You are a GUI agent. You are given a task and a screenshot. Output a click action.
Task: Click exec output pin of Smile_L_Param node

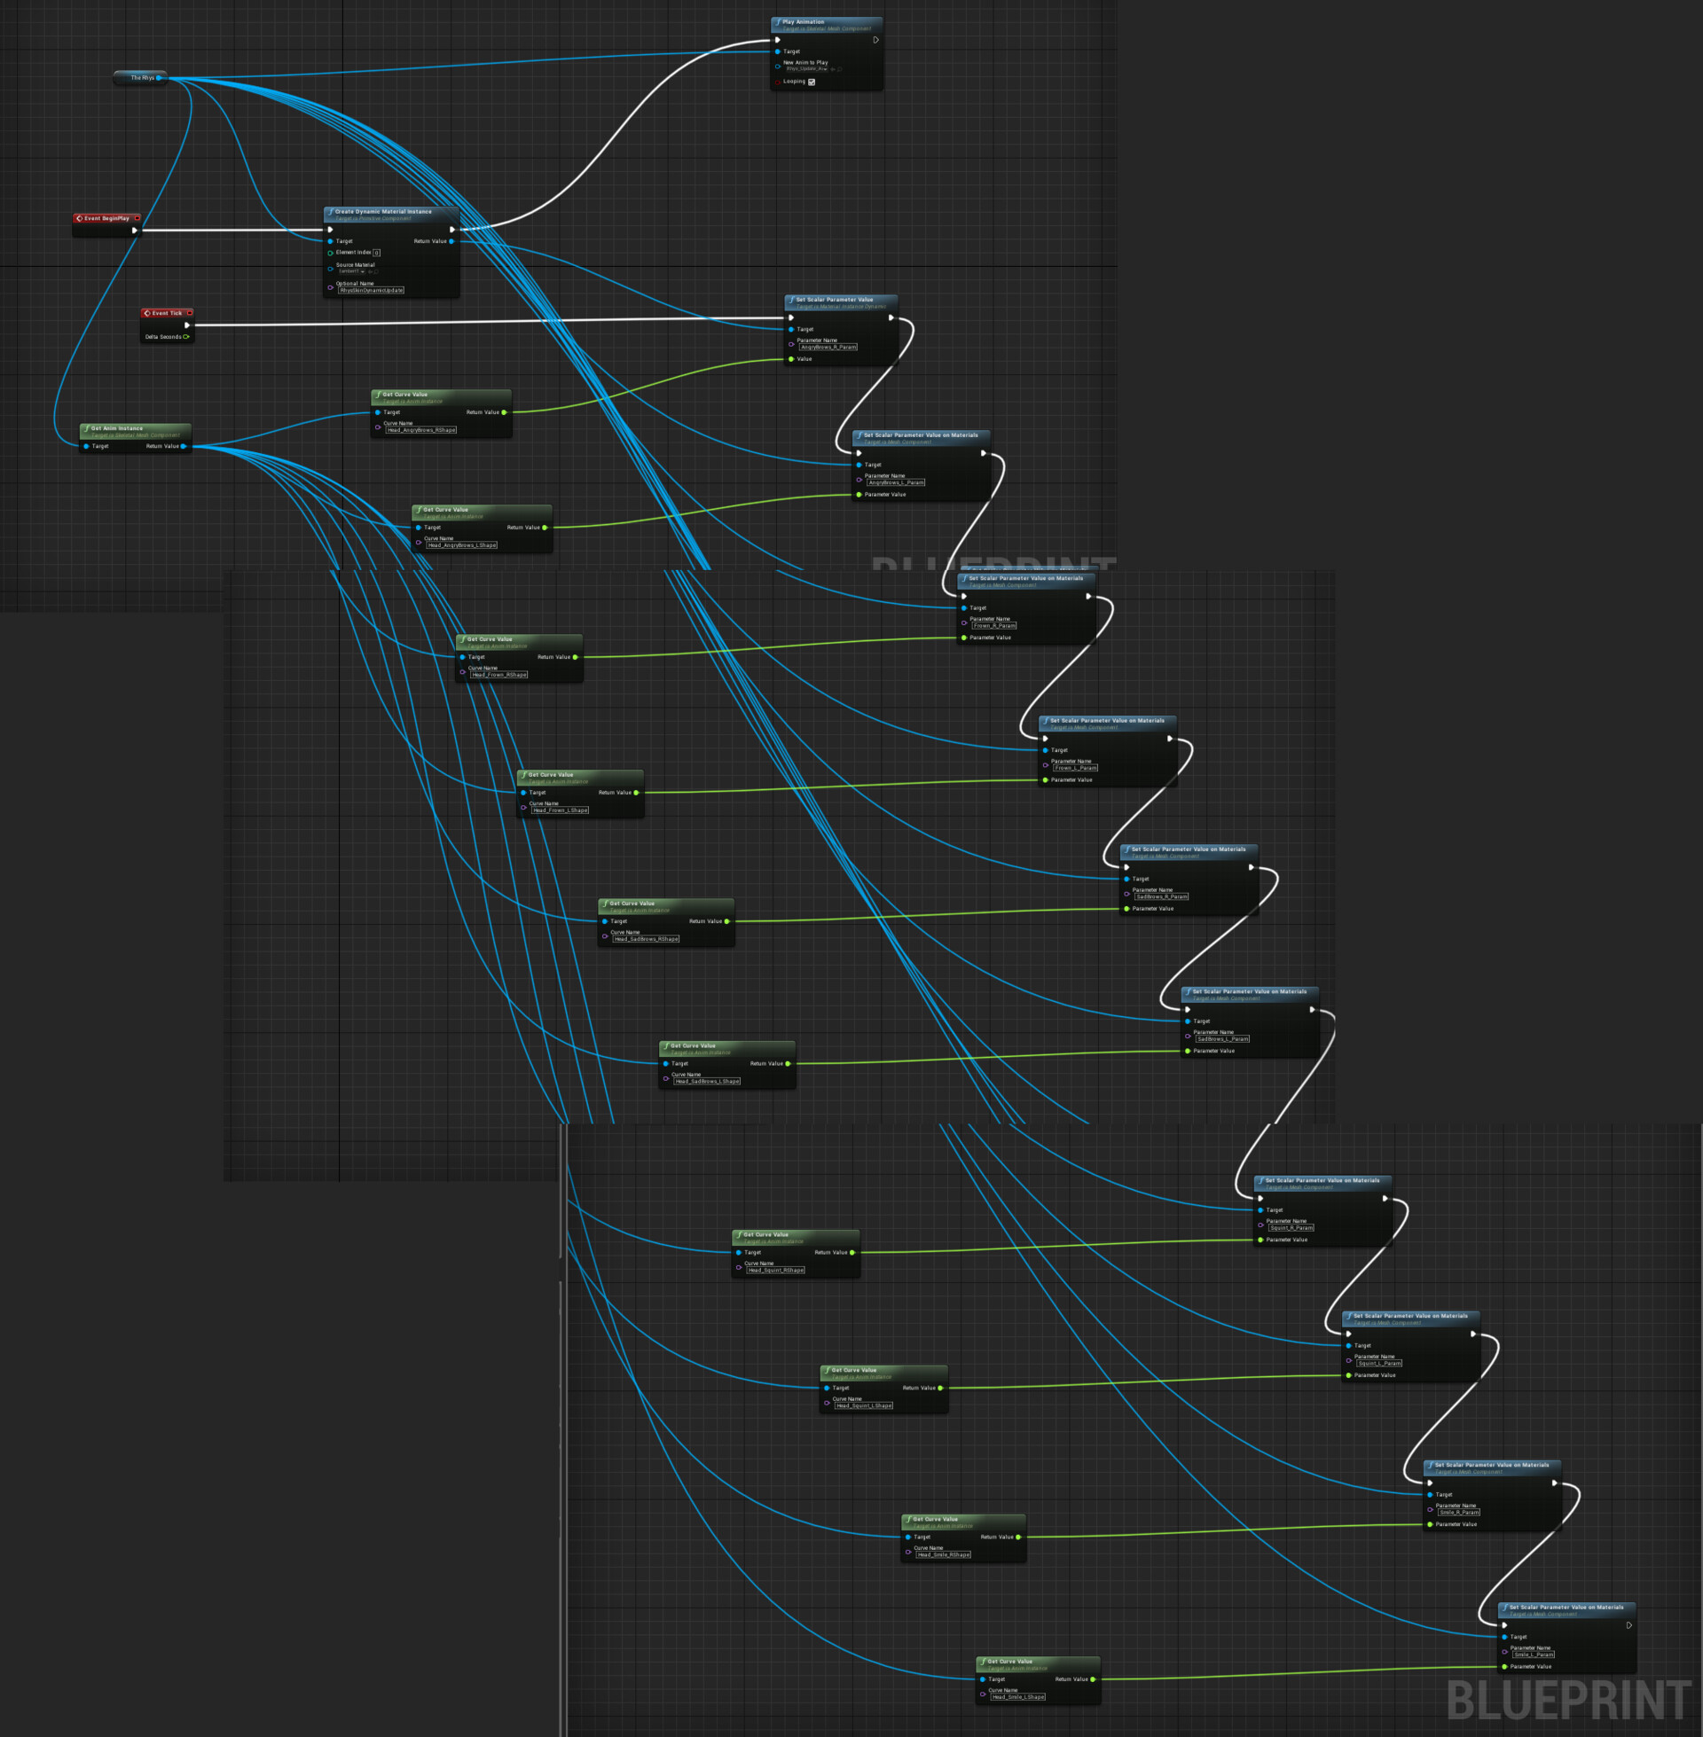tap(1629, 1626)
